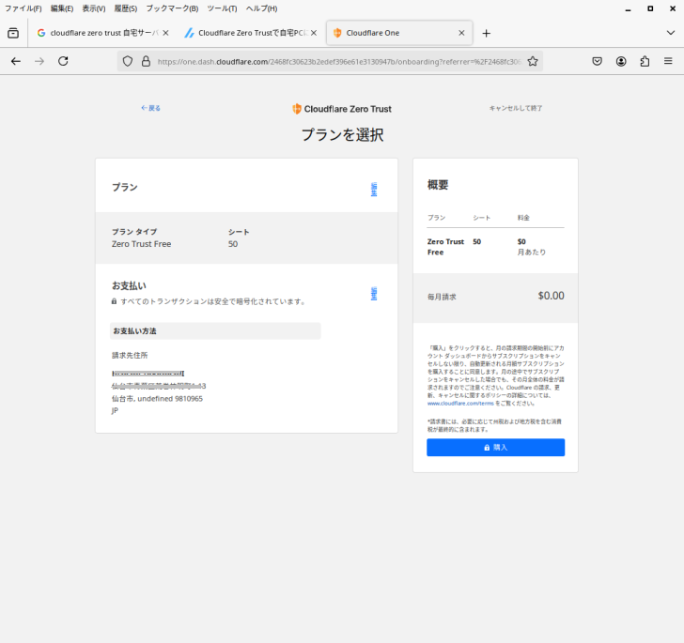Open tracking protection shield icon
Screen dimensions: 684x643
click(x=128, y=61)
